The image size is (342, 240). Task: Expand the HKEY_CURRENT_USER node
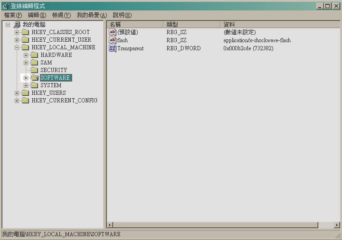[17, 40]
